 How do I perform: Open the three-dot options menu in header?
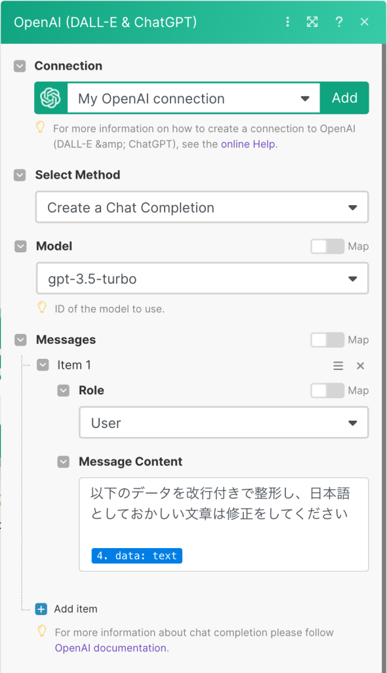pyautogui.click(x=287, y=22)
